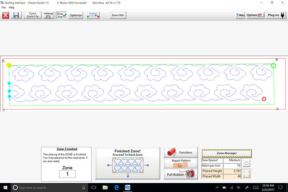Open the Plug-ins panel
The height and width of the screenshot is (192, 288).
[x=276, y=15]
